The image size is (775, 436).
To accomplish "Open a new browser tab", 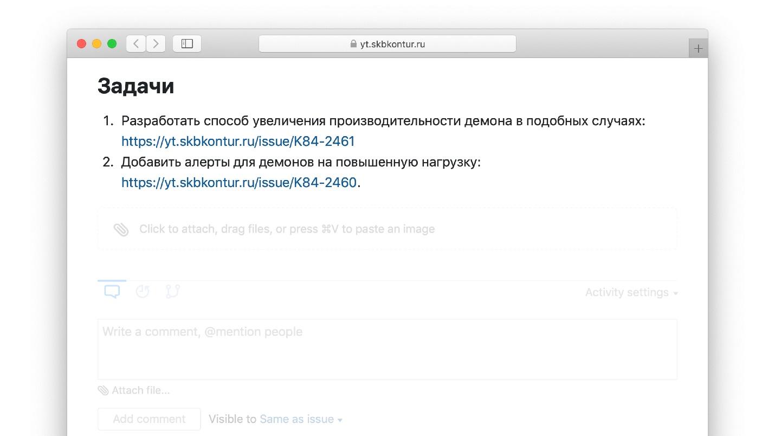I will point(698,48).
